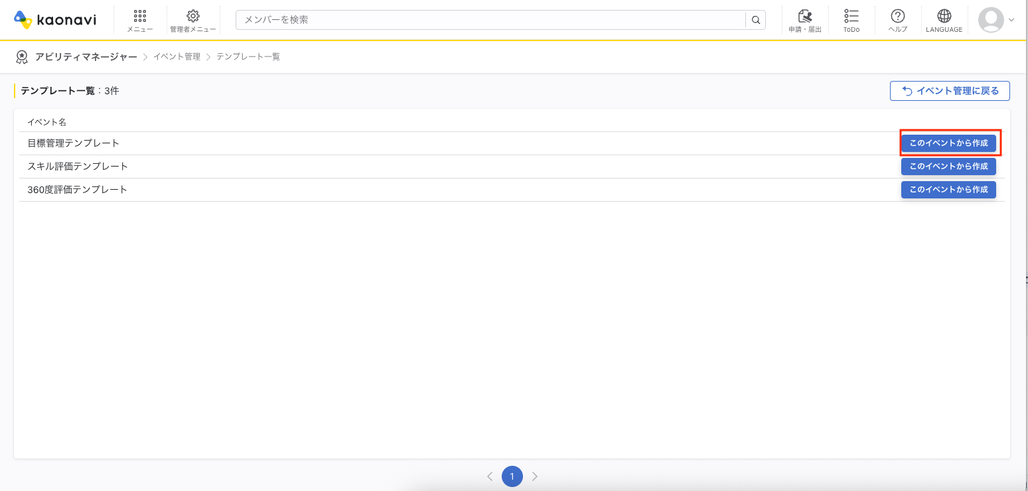
Task: Go to the next page arrow
Action: tap(535, 476)
